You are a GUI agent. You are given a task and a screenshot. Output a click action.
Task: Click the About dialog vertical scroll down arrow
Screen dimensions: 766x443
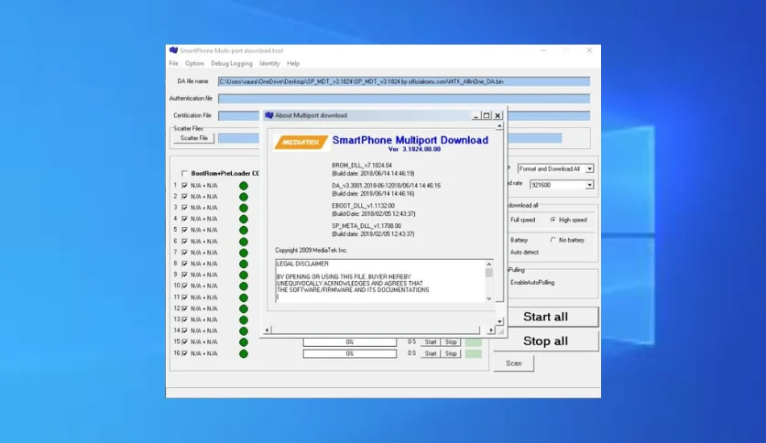499,321
